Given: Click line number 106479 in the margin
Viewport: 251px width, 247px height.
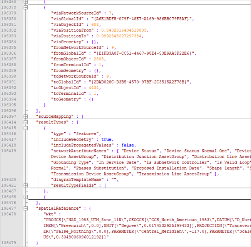Looking at the screenshot, I should coord(8,243).
